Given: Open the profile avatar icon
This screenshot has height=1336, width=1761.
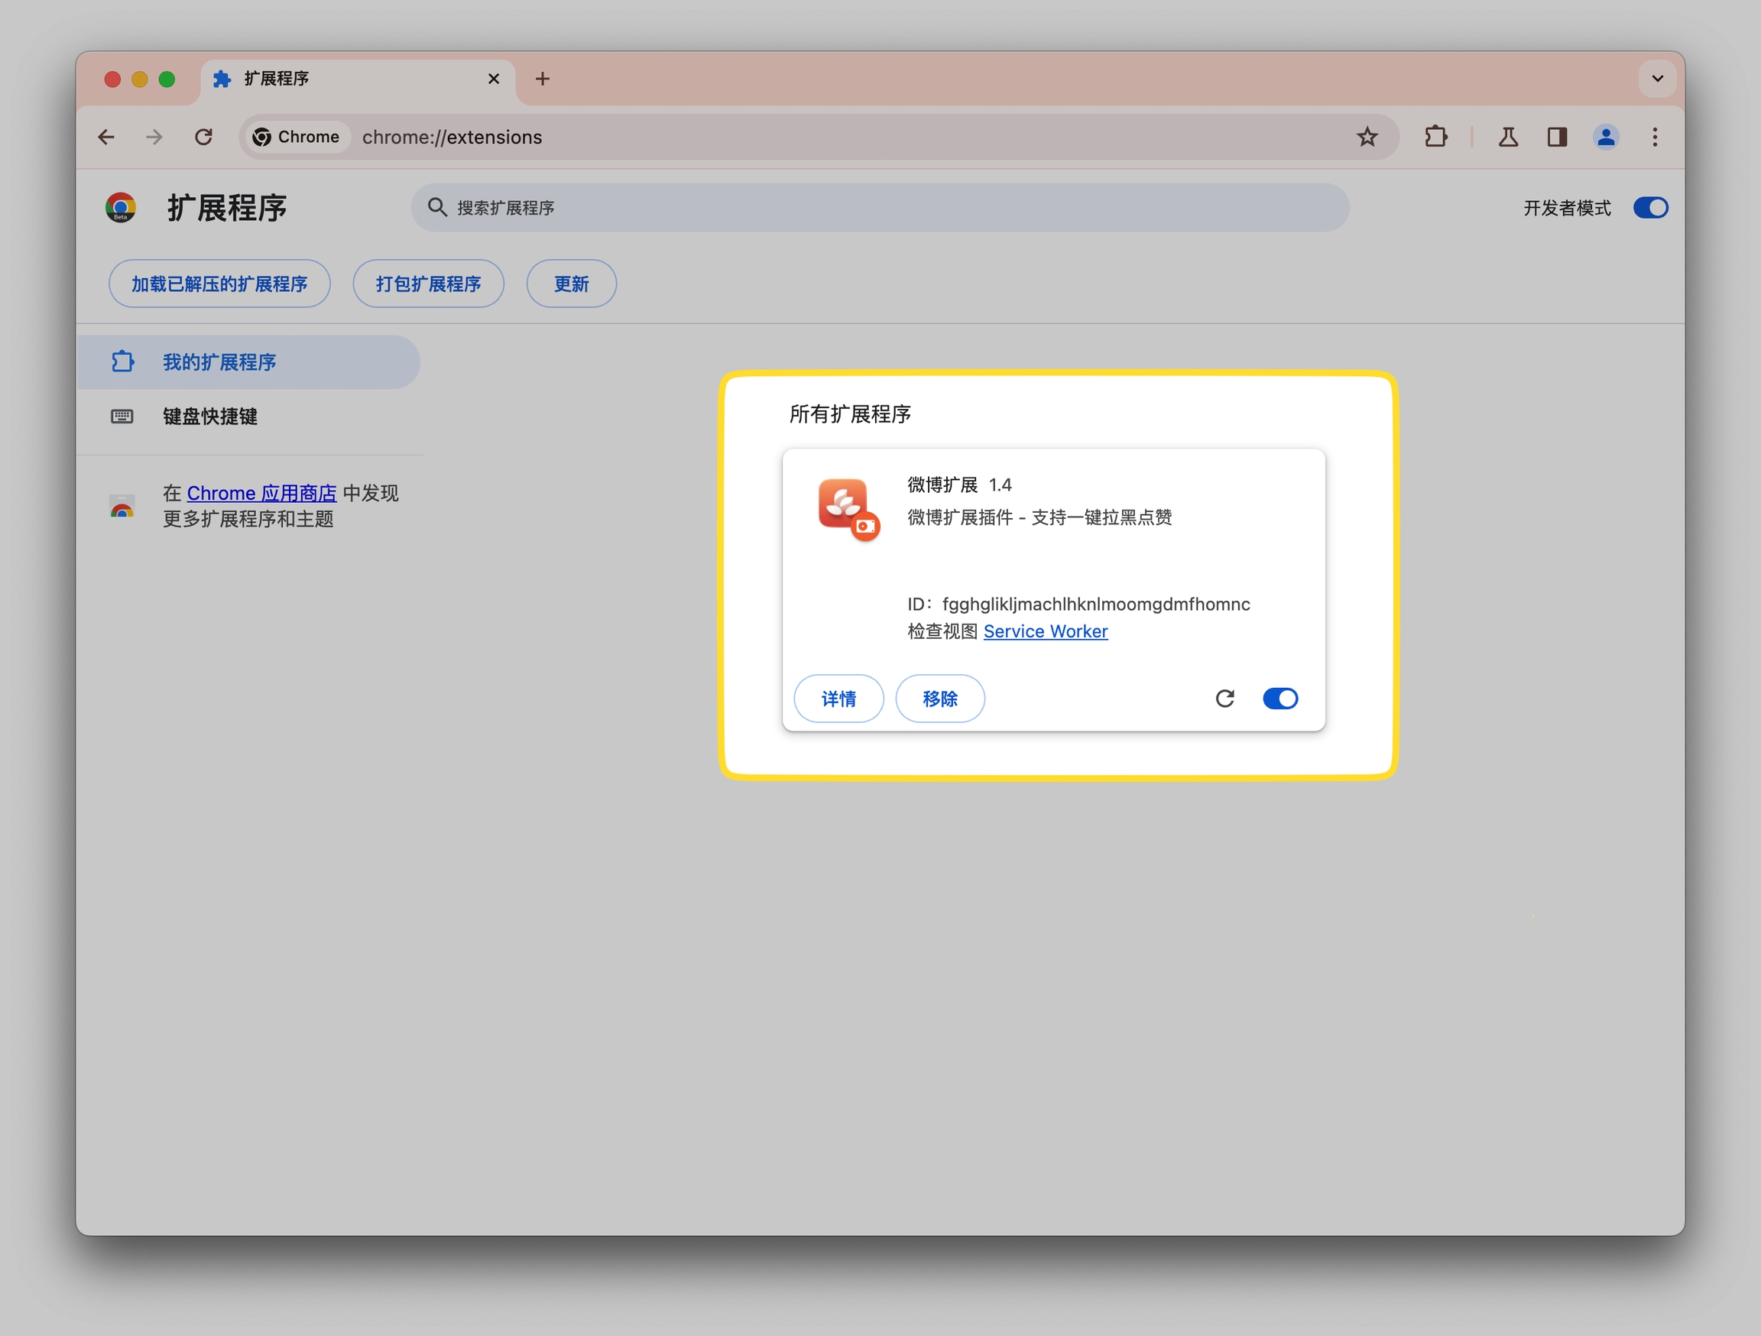Looking at the screenshot, I should pyautogui.click(x=1606, y=137).
